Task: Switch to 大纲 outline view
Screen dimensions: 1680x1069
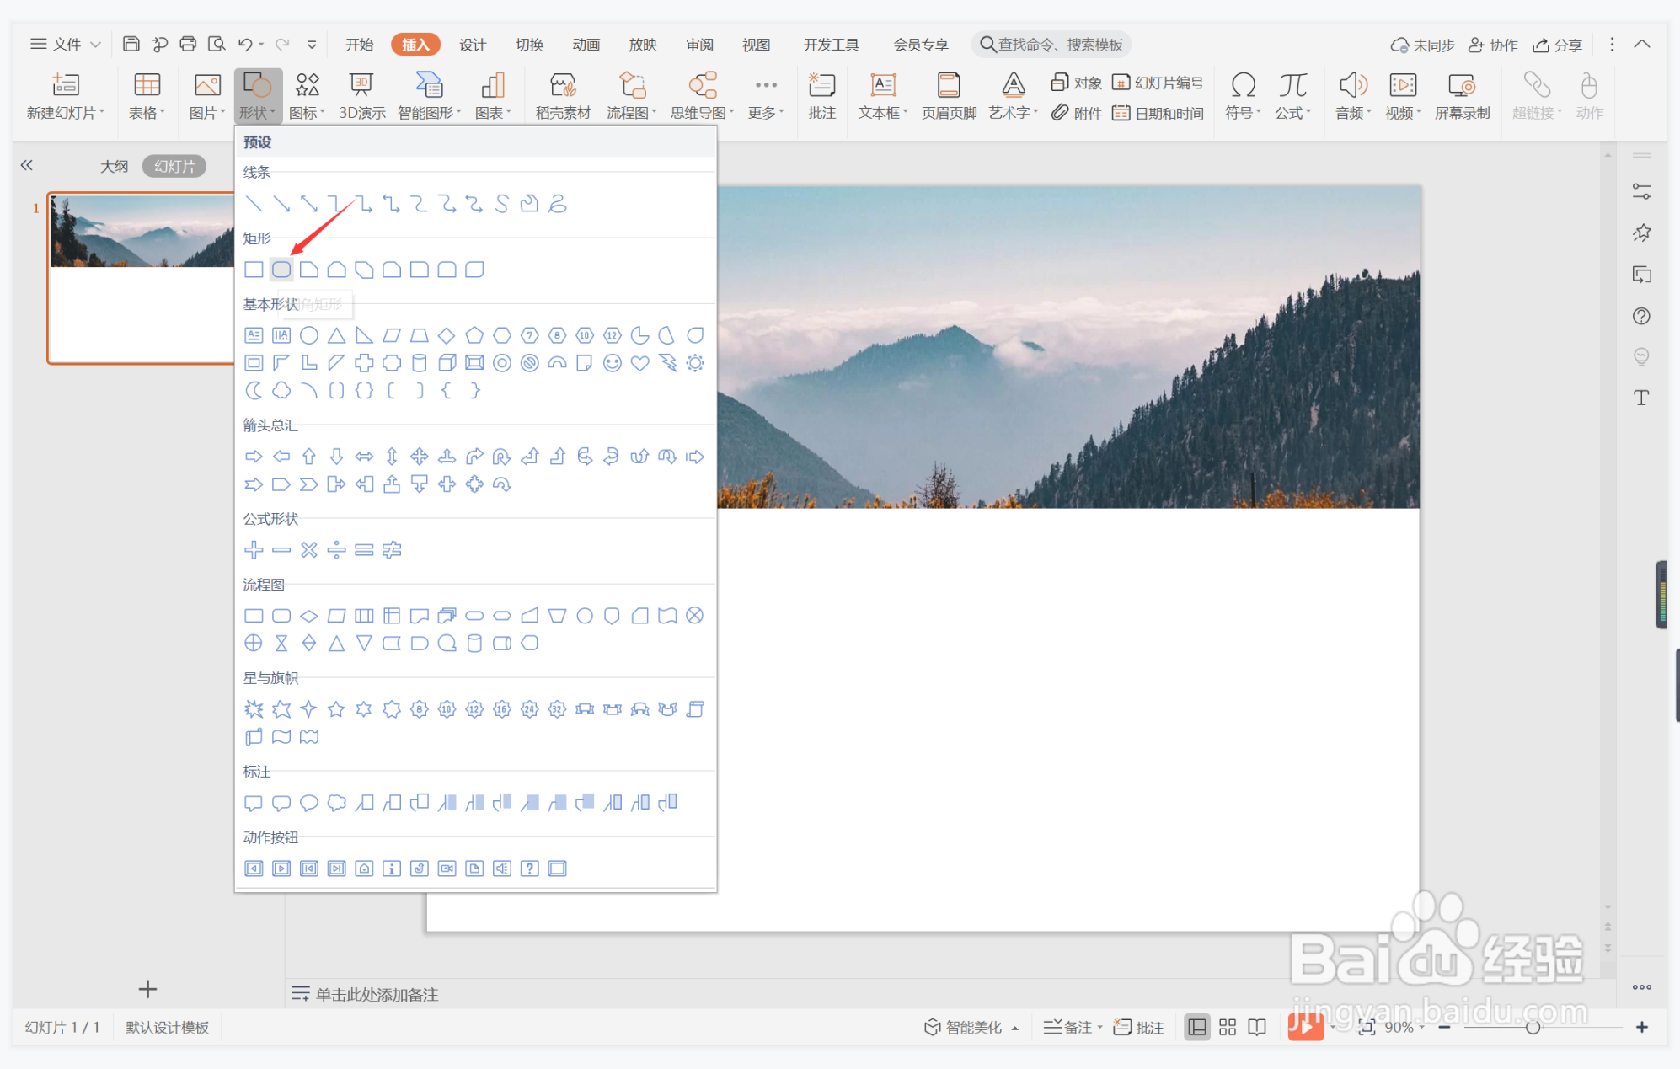Action: (114, 166)
